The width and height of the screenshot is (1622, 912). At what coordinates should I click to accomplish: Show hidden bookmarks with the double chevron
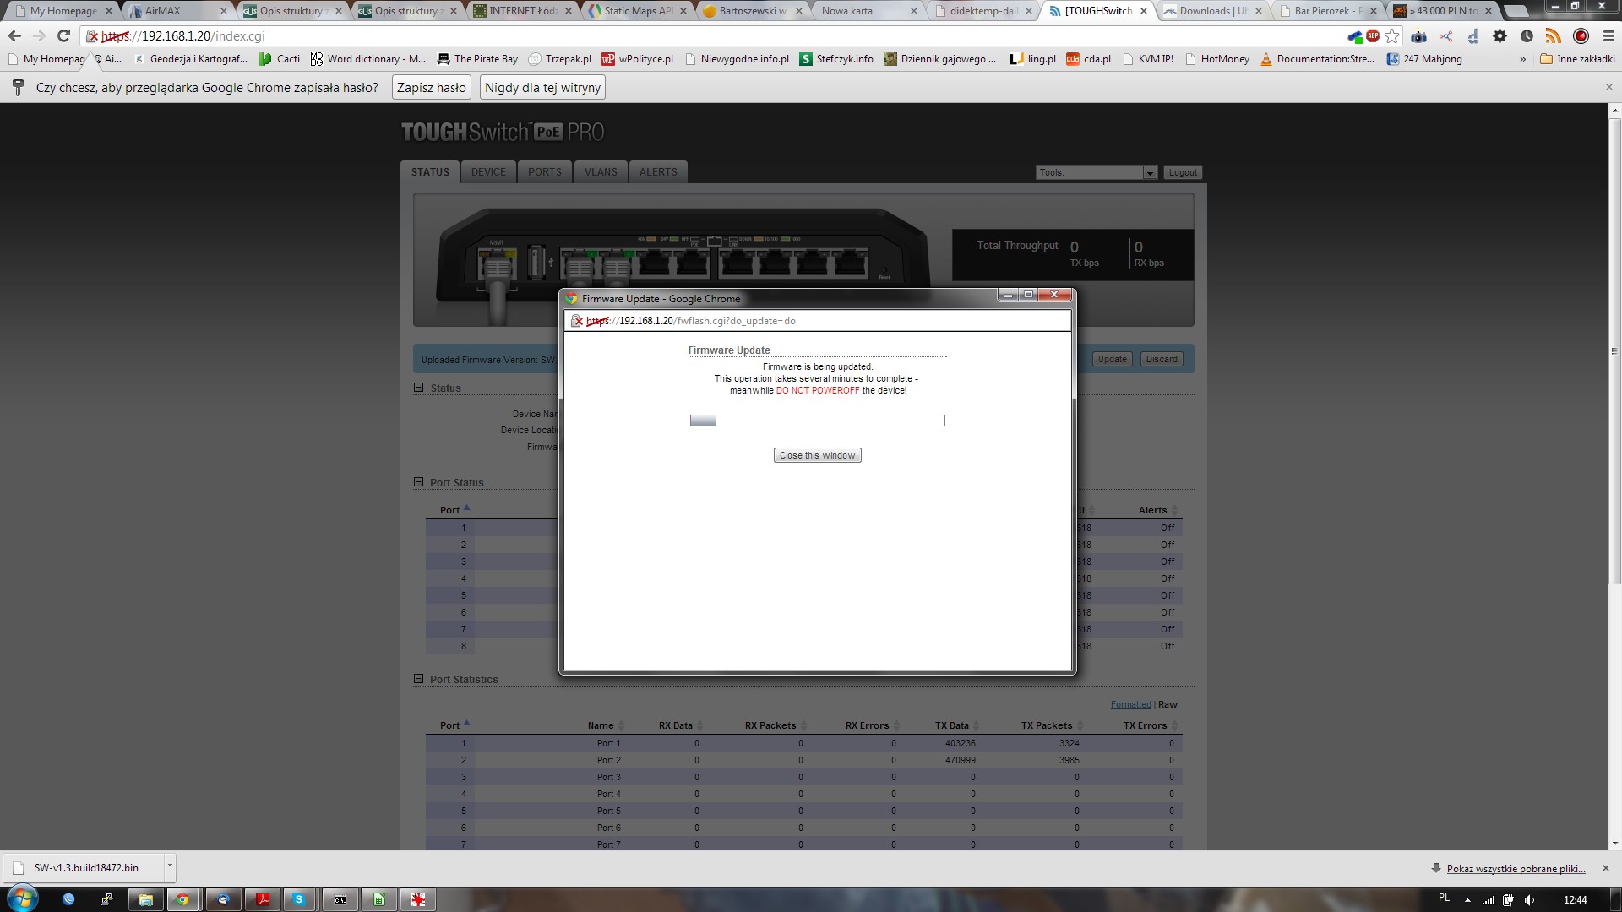coord(1522,59)
